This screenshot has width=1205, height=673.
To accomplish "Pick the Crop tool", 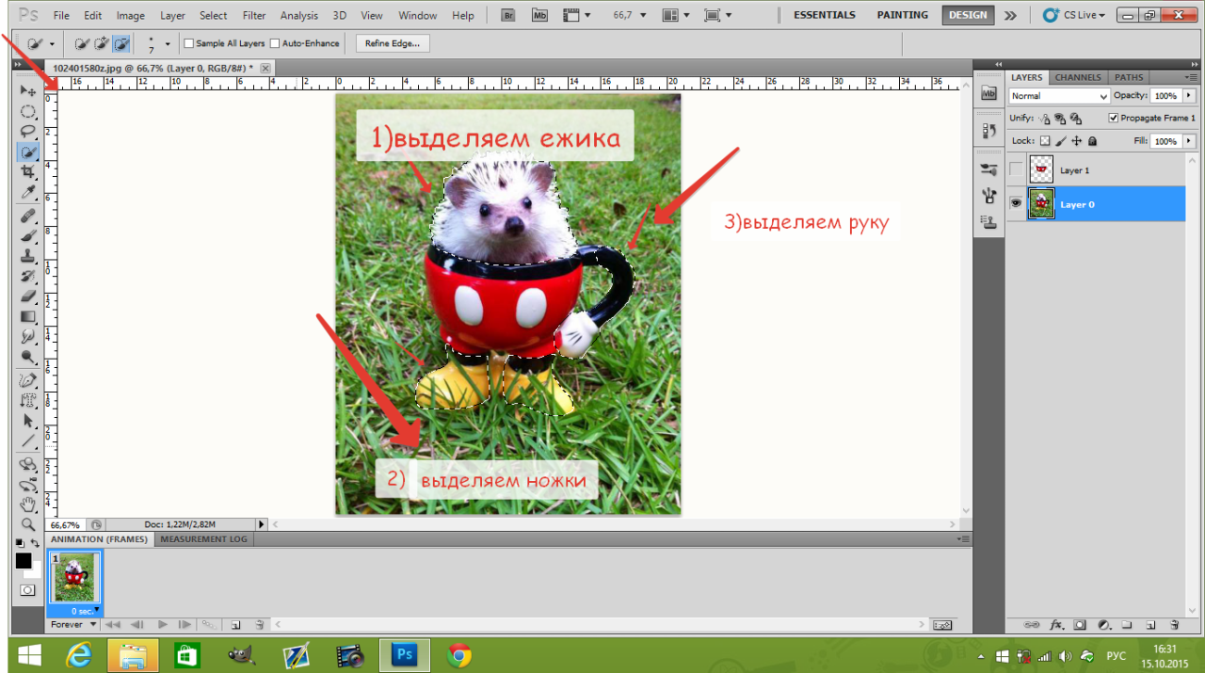I will point(28,172).
